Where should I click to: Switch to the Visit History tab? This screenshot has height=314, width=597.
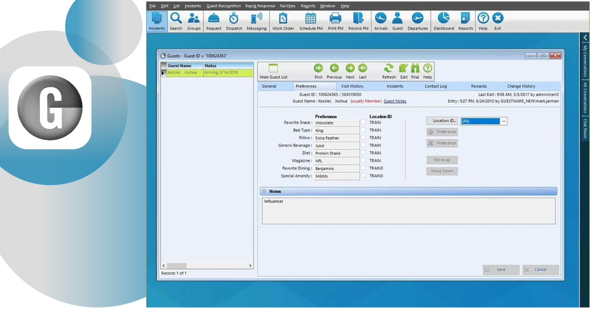coord(352,86)
